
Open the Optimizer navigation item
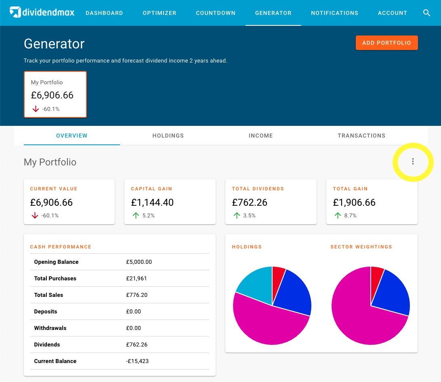coord(160,13)
